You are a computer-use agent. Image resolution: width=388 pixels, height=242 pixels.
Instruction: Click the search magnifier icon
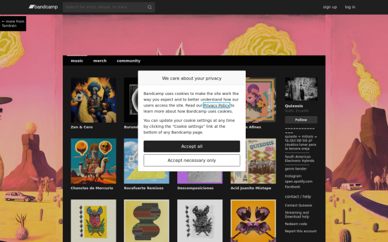point(149,7)
